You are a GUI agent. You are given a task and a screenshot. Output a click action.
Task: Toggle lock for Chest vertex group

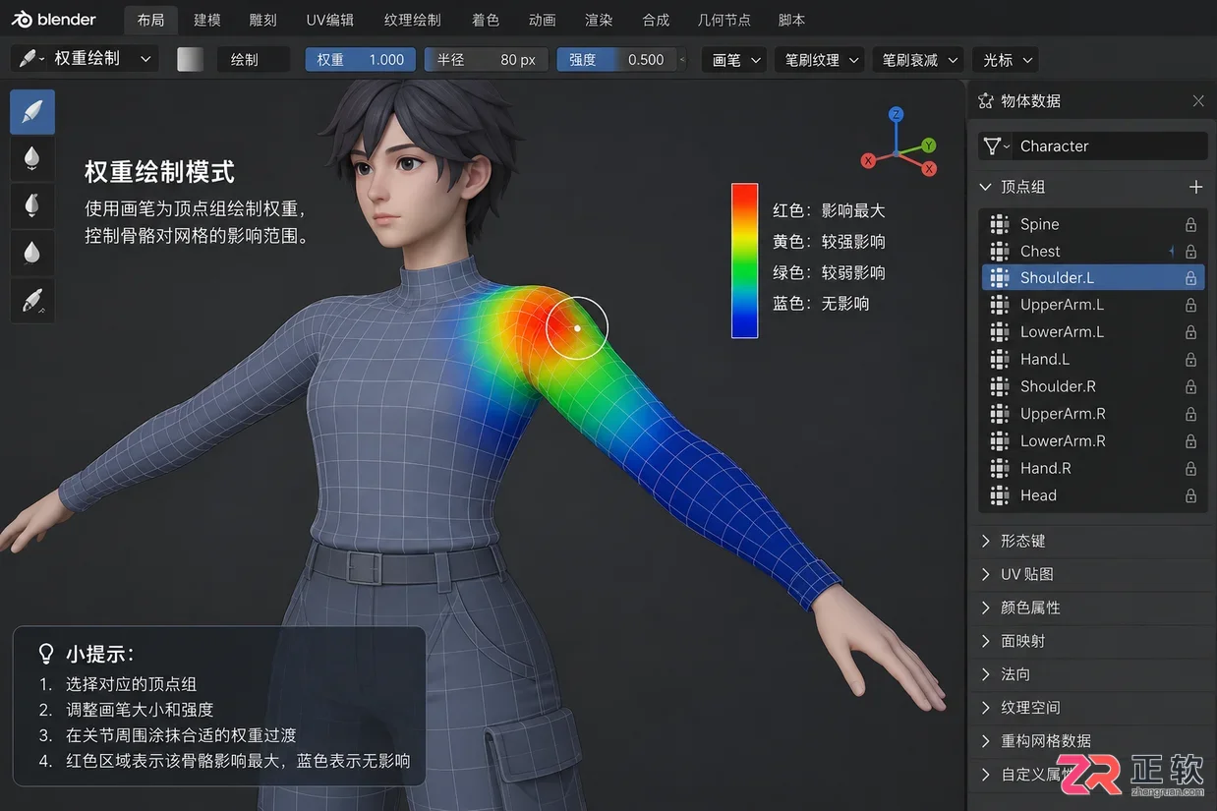[1190, 252]
